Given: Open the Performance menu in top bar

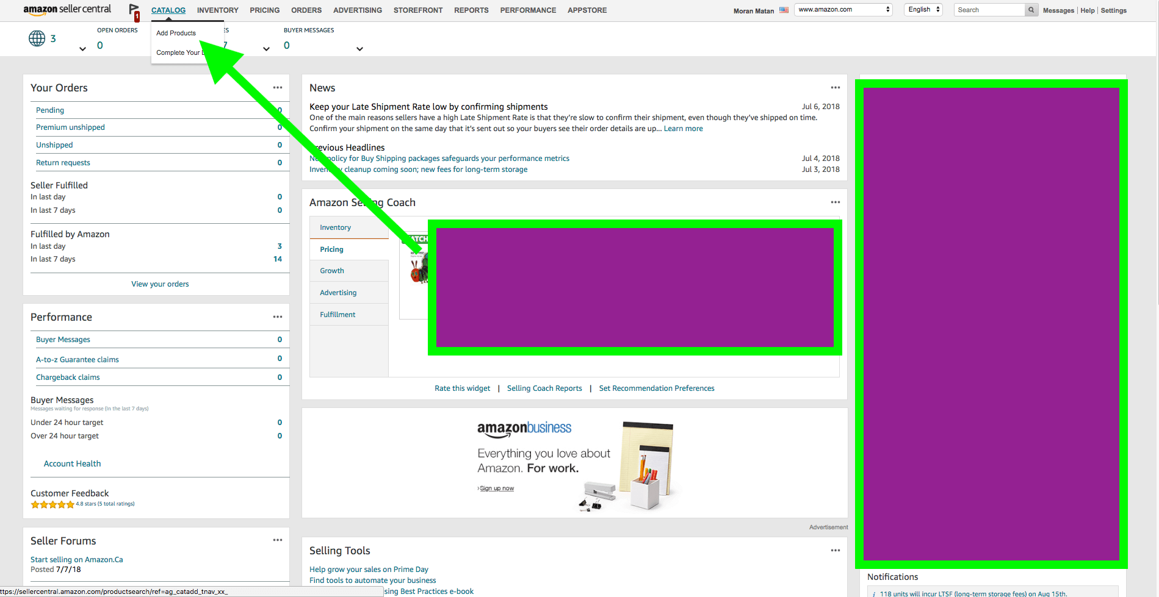Looking at the screenshot, I should coord(528,10).
